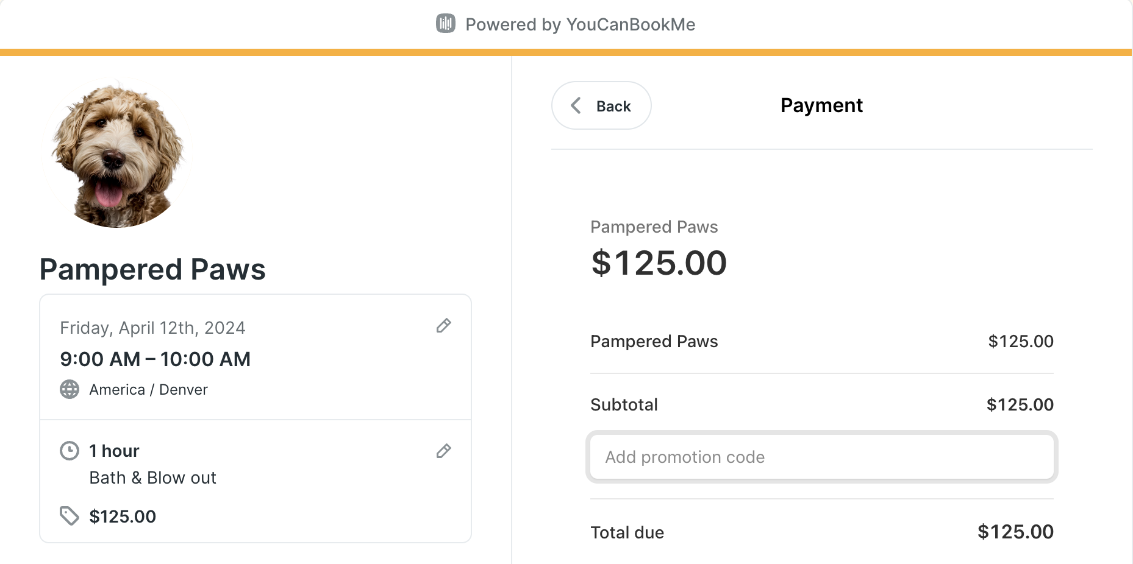Click the globe timezone icon
Viewport: 1133px width, 564px height.
[70, 389]
